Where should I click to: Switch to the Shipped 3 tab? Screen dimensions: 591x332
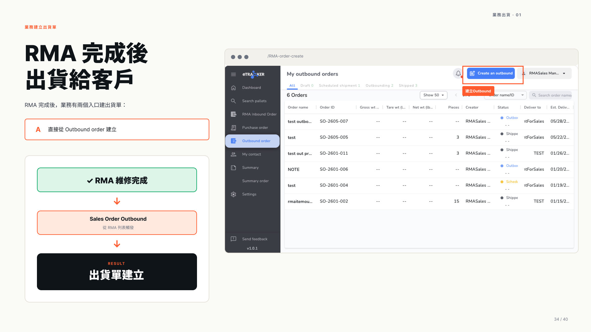pos(408,85)
